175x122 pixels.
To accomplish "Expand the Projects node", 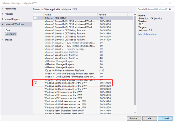I will click(3, 14).
